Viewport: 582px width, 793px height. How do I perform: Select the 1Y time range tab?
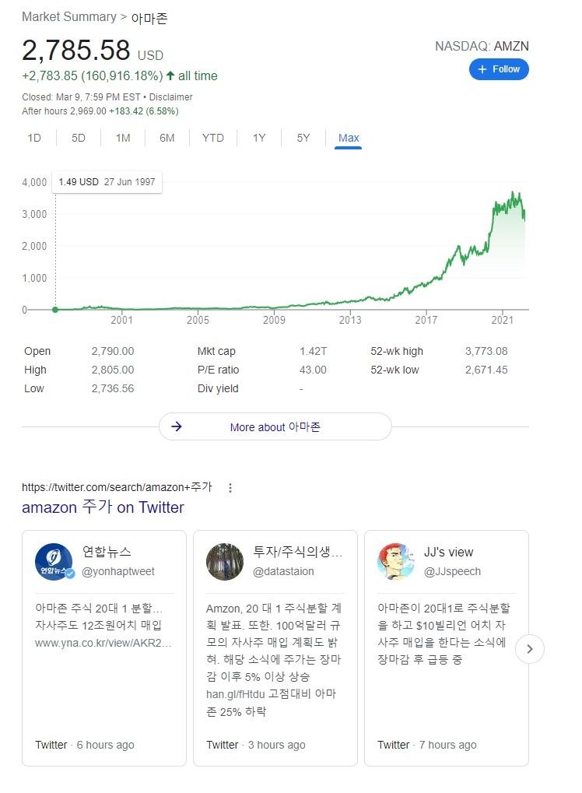coord(259,138)
